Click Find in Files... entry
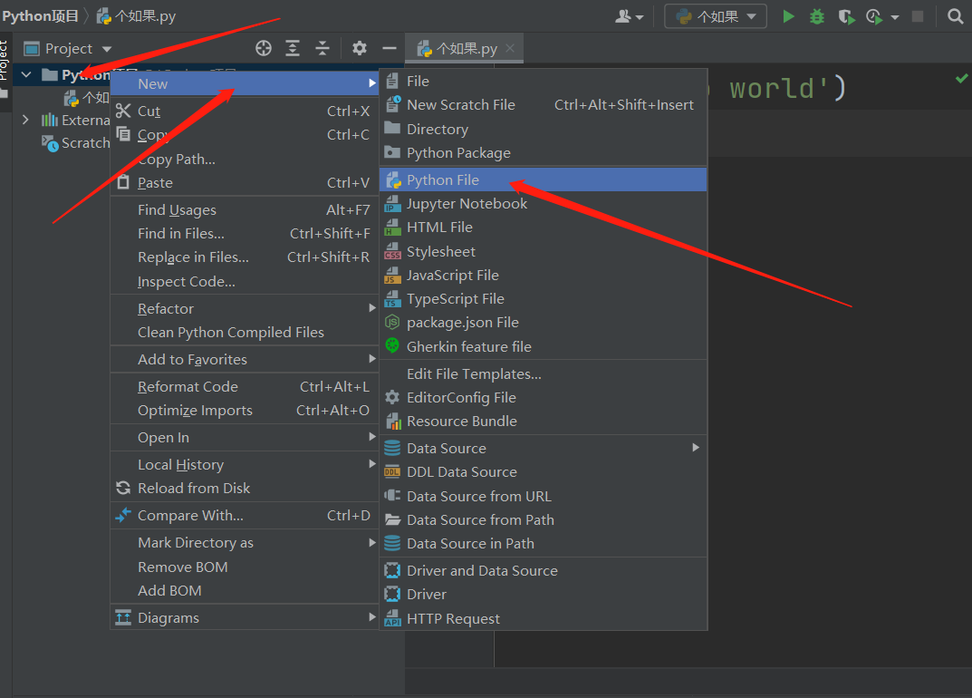Image resolution: width=972 pixels, height=698 pixels. pos(245,234)
